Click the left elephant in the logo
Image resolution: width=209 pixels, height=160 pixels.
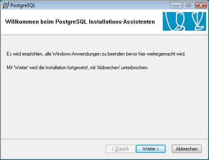(175, 21)
